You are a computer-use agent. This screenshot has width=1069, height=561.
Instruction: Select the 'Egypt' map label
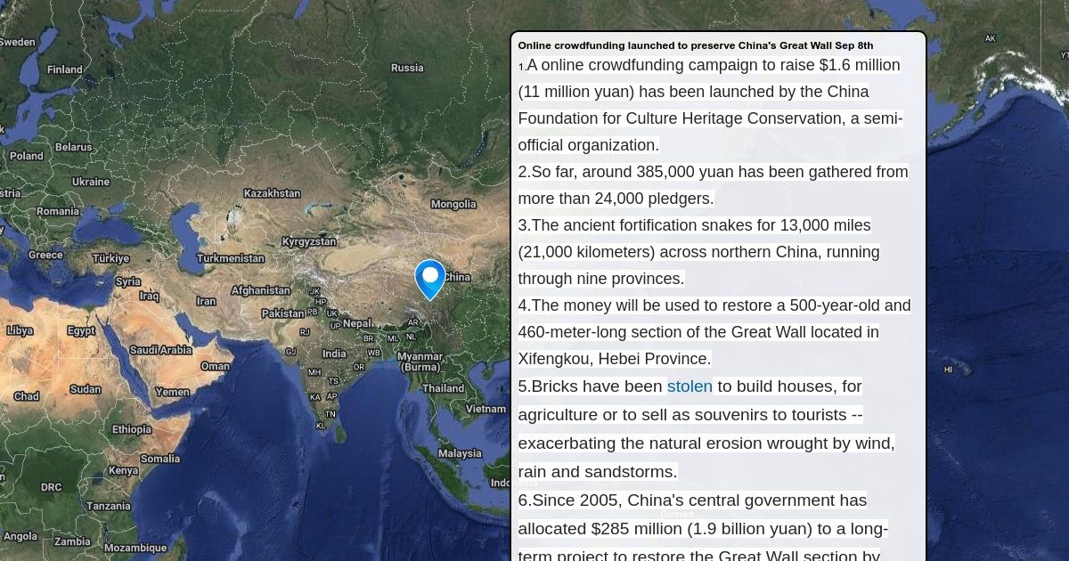point(81,330)
